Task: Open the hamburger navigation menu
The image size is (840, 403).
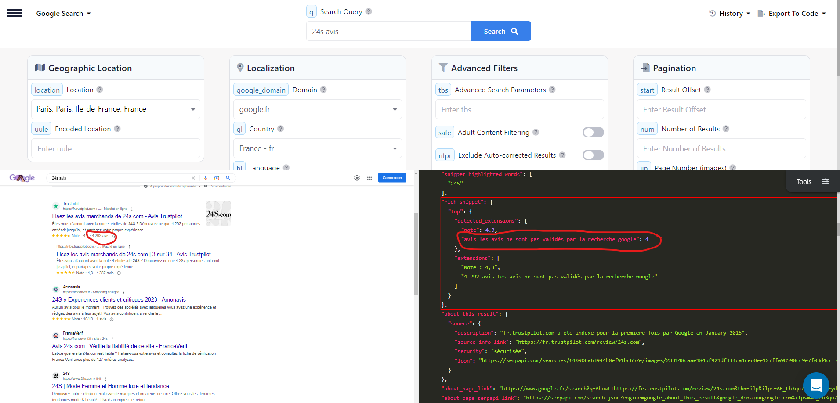Action: pyautogui.click(x=14, y=13)
